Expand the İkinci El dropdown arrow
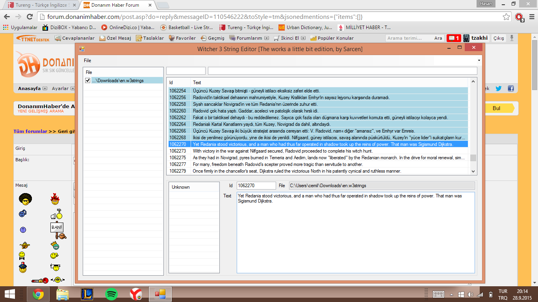Screen dimensions: 538x302 [x=303, y=38]
